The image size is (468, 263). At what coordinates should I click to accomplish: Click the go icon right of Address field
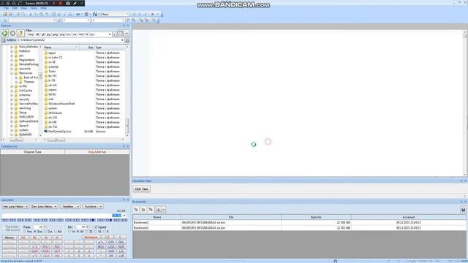pyautogui.click(x=127, y=40)
